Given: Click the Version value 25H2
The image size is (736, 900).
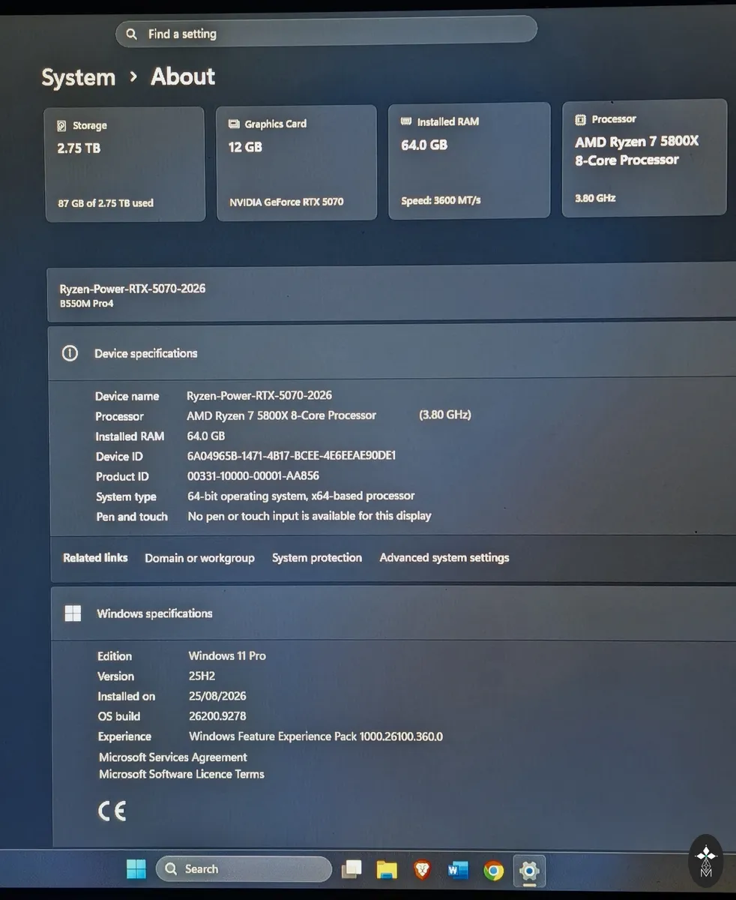Looking at the screenshot, I should [202, 676].
